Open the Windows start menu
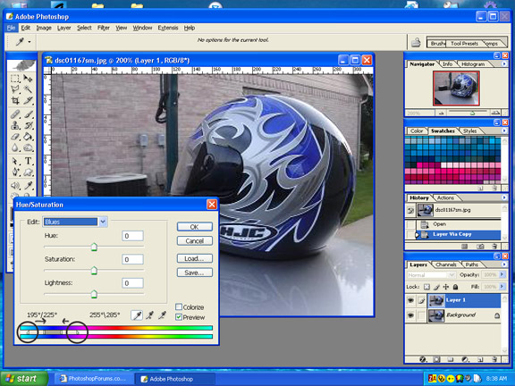Screen dimensions: 515x386 [24, 379]
